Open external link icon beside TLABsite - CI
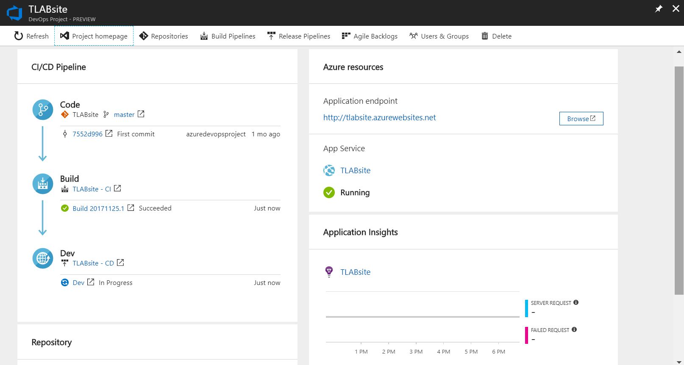This screenshot has height=365, width=684. point(117,188)
